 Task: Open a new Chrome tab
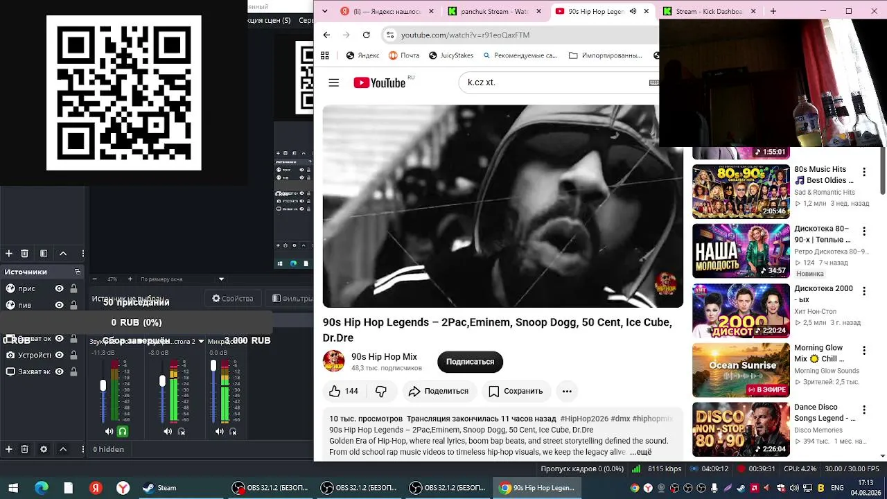coord(773,11)
